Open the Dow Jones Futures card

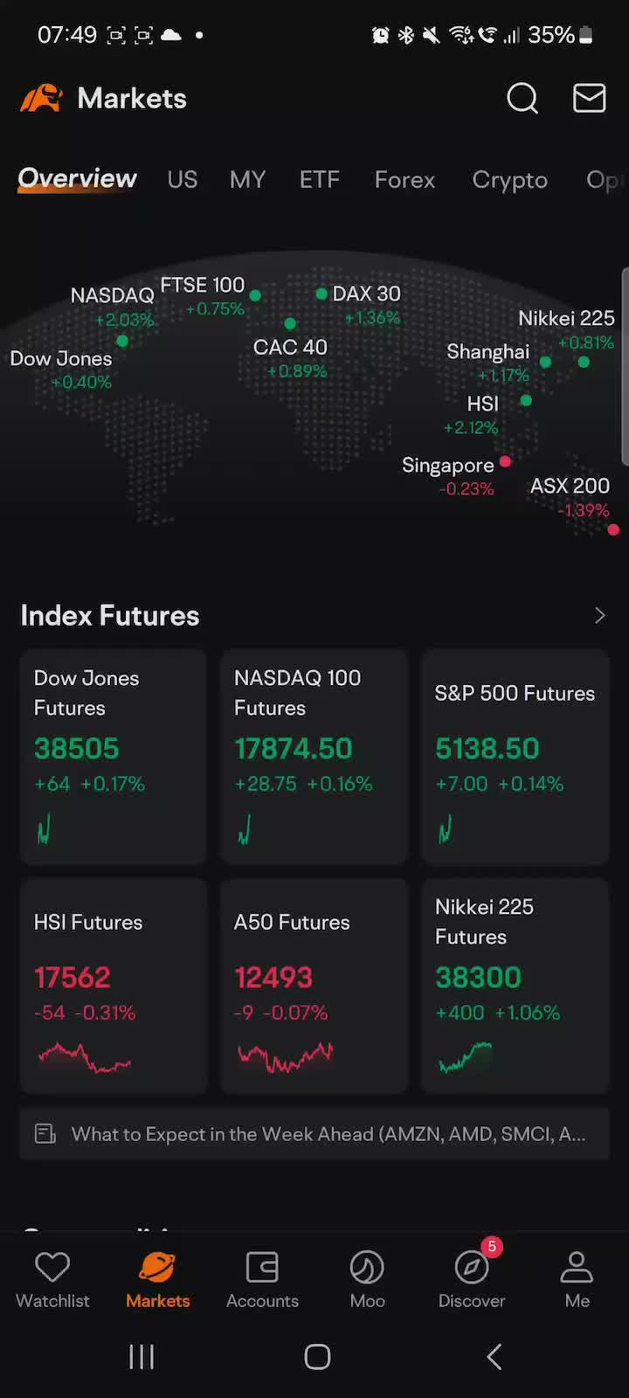[114, 757]
